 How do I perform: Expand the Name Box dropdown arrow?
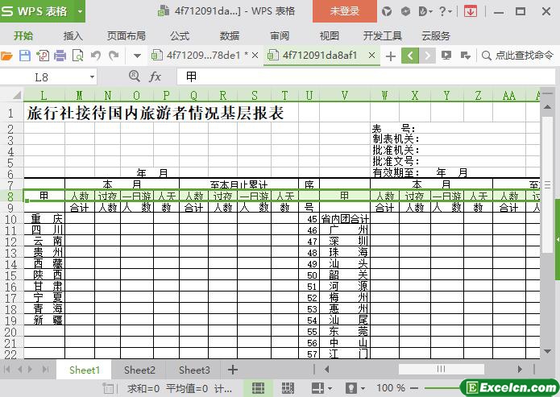tap(92, 77)
